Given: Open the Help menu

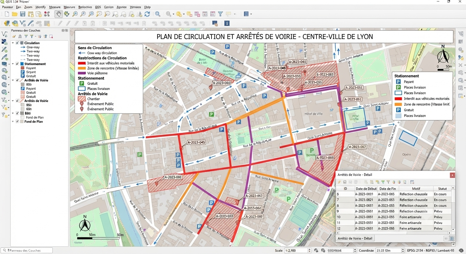Looking at the screenshot, I should (148, 7).
